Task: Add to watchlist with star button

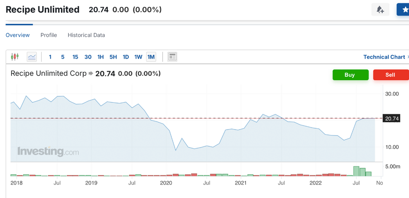Action: click(403, 10)
